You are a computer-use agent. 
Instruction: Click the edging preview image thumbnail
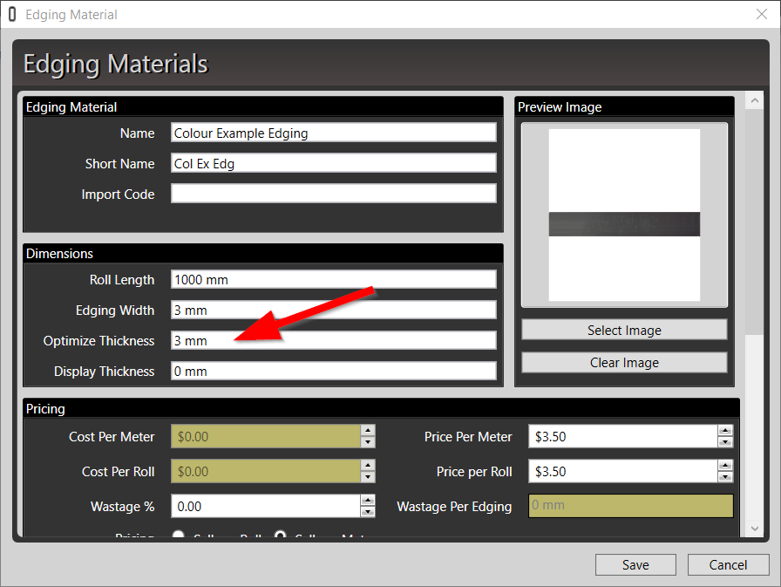(624, 215)
